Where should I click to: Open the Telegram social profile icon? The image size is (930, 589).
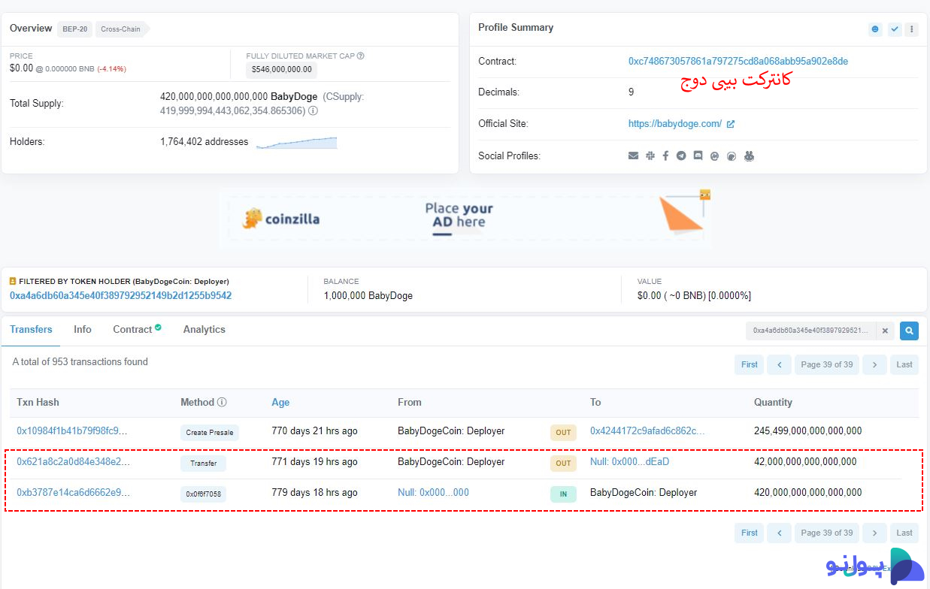click(681, 156)
